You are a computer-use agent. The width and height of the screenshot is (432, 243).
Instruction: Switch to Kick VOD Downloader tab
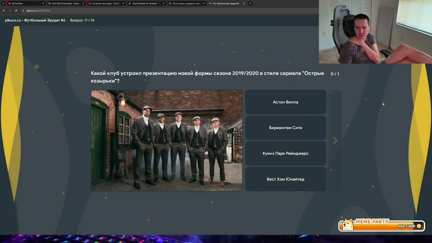pyautogui.click(x=66, y=3)
